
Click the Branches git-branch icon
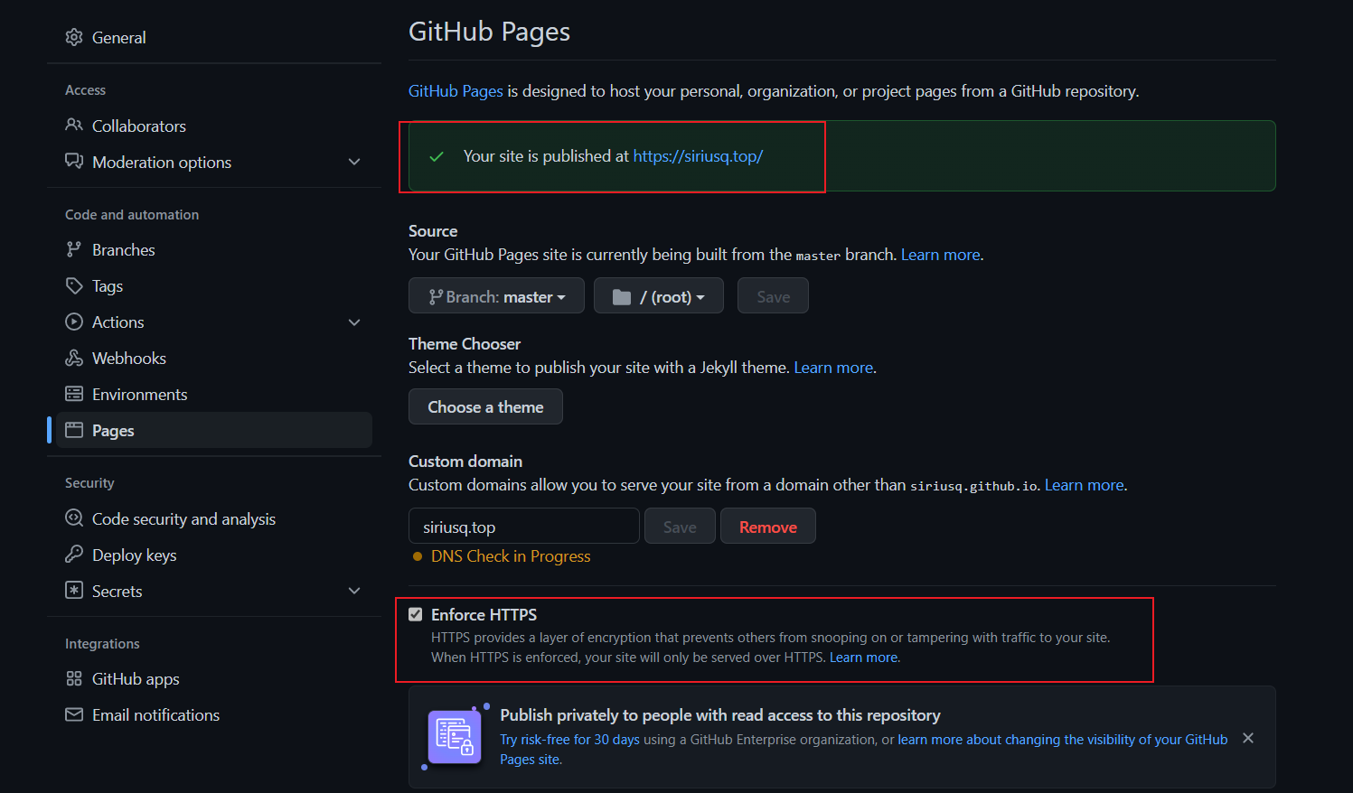point(74,249)
